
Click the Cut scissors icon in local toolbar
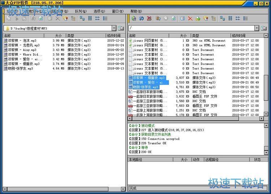point(17,18)
